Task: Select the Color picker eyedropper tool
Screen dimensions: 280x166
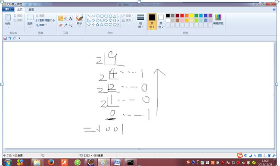Action: 65,25
